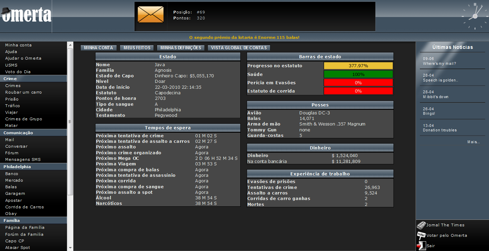Screen dimensions: 489x251
Task: Open the Jornal The Times newspaper icon
Action: [x=421, y=225]
